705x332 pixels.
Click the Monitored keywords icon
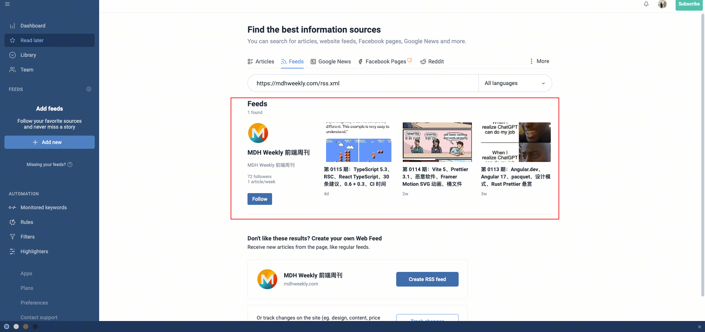(x=12, y=207)
